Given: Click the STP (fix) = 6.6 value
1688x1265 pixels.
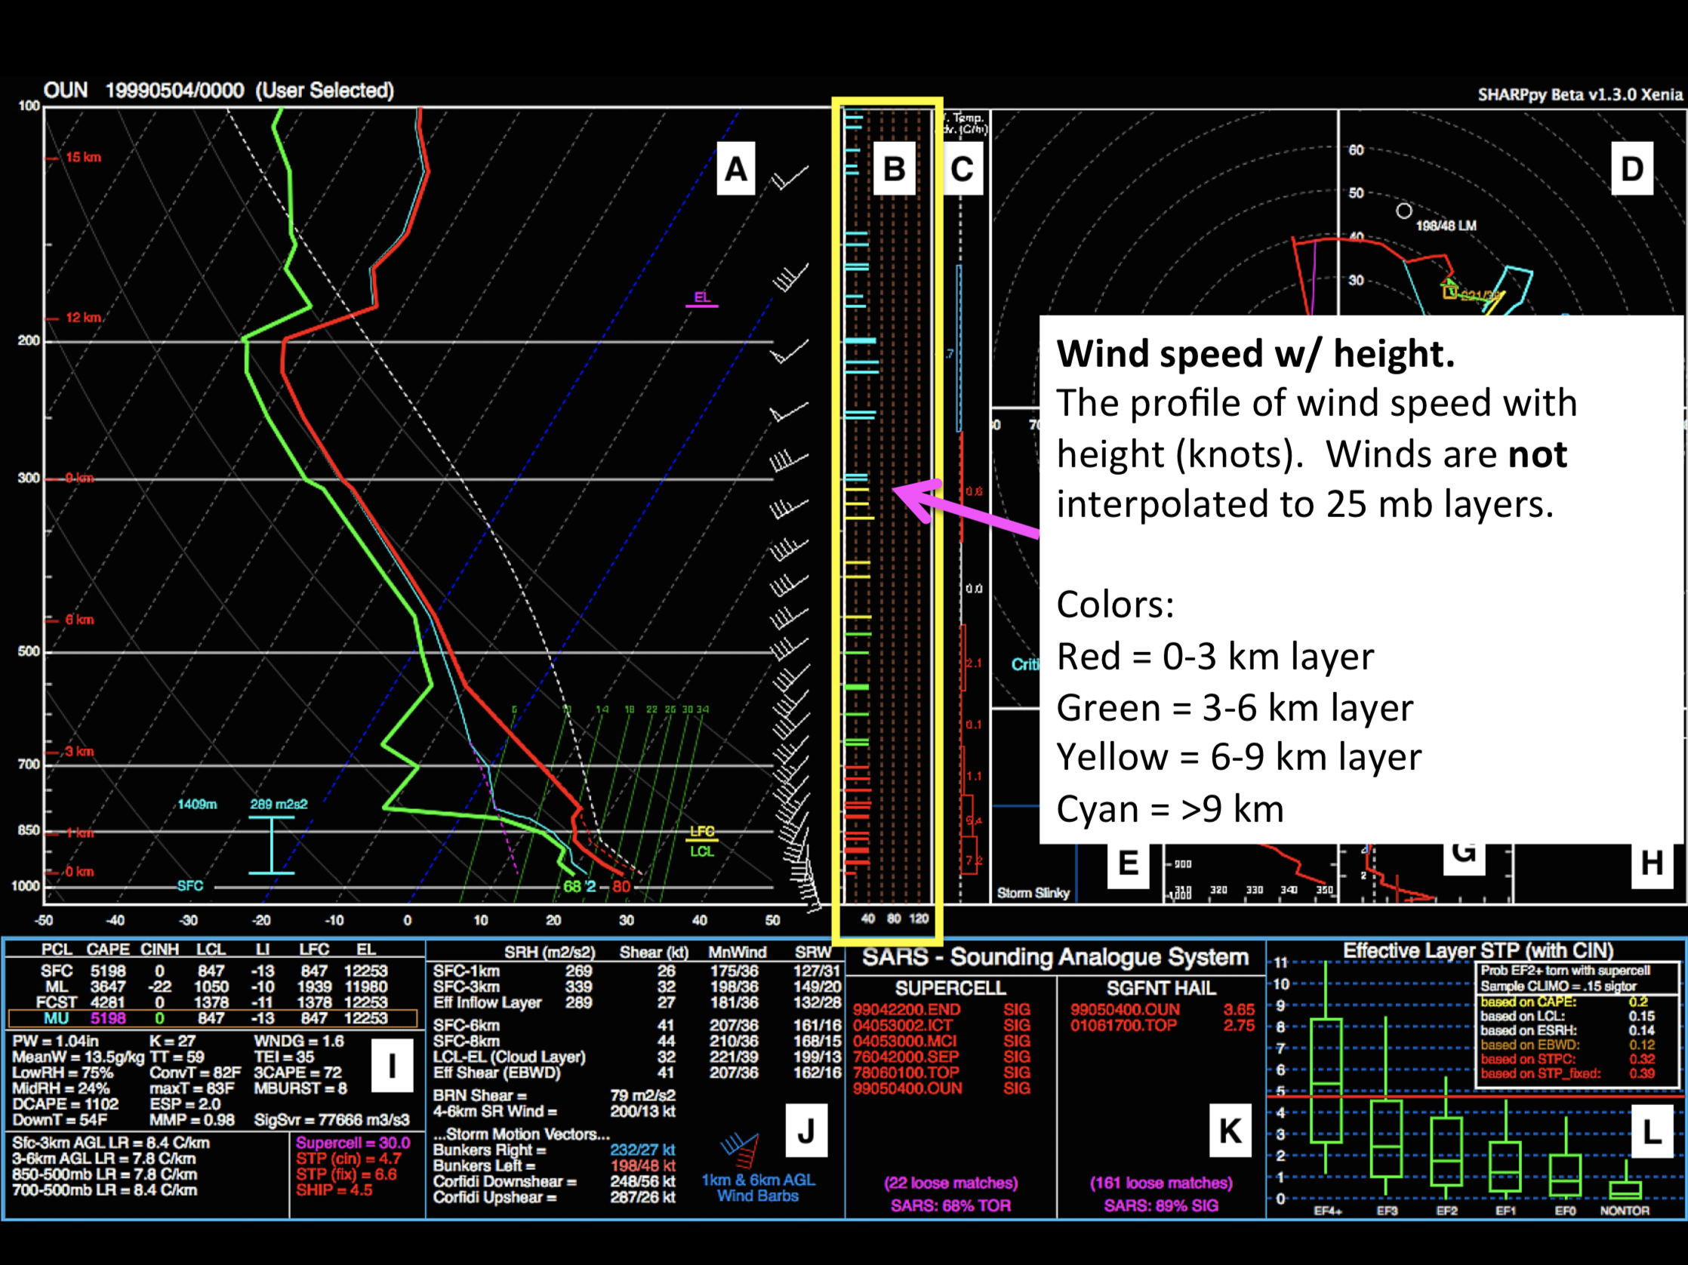Looking at the screenshot, I should coord(347,1175).
